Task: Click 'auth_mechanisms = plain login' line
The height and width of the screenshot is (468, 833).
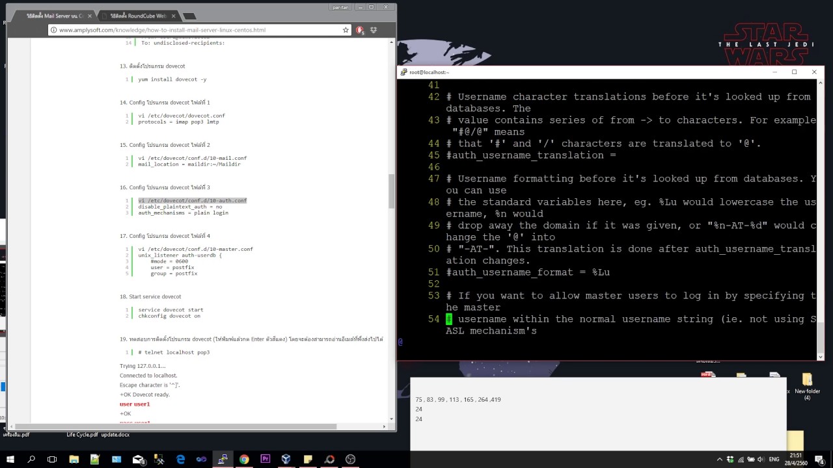Action: click(x=183, y=213)
